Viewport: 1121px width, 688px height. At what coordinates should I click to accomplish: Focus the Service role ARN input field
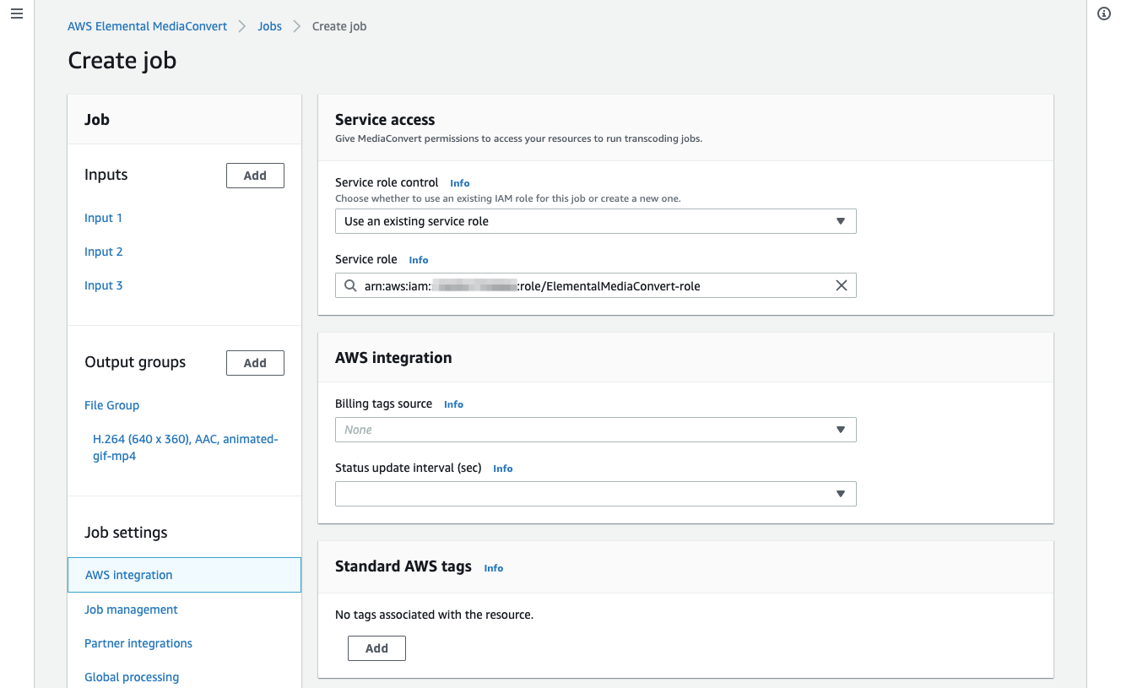596,285
